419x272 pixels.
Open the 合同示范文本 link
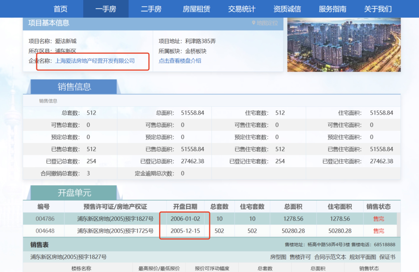[x=330, y=257]
